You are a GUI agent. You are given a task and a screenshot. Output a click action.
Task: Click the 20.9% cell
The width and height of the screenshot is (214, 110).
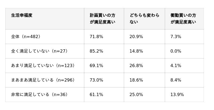(x=136, y=37)
